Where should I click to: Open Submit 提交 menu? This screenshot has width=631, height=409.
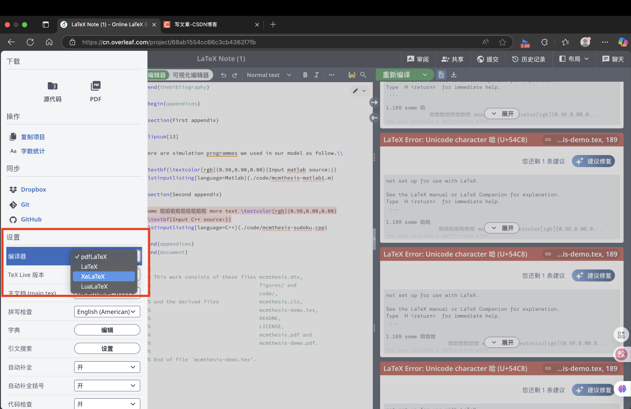coord(488,59)
